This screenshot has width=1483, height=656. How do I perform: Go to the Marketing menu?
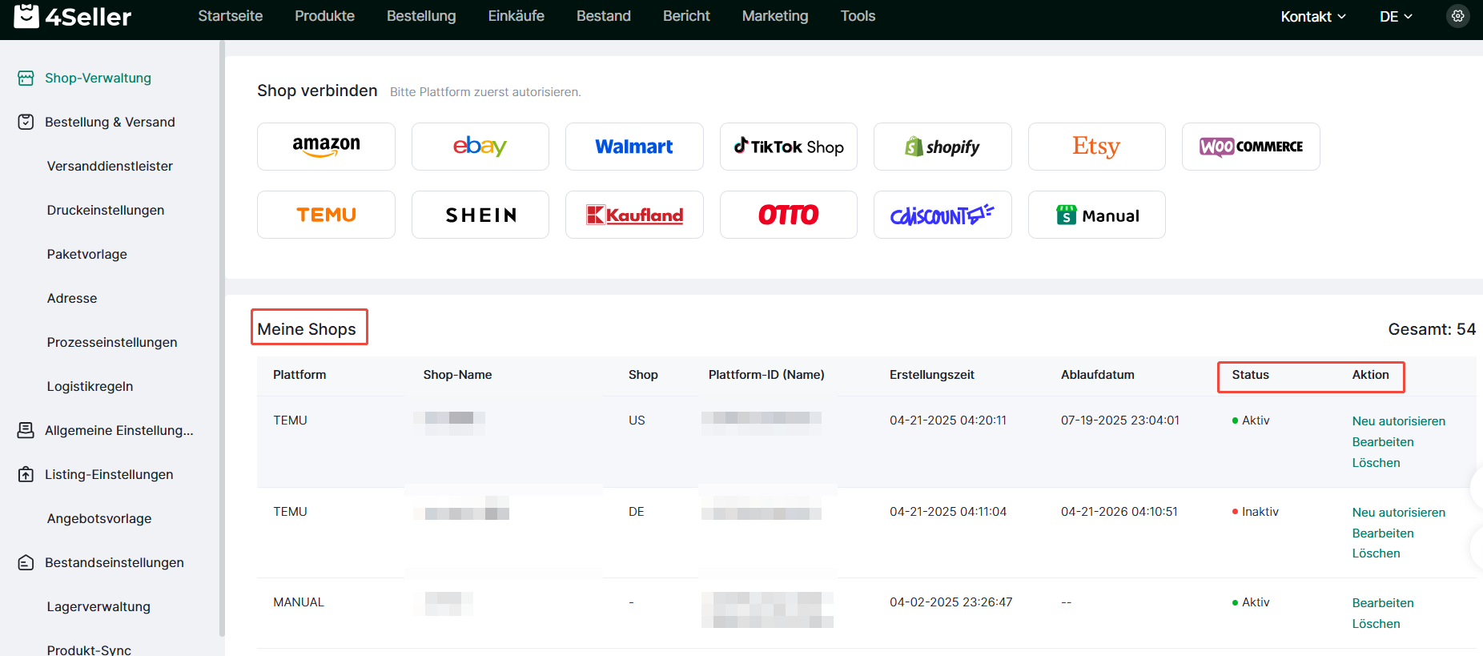pos(774,16)
